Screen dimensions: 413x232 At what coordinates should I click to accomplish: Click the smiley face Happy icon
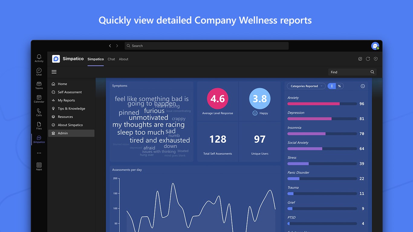pyautogui.click(x=255, y=113)
